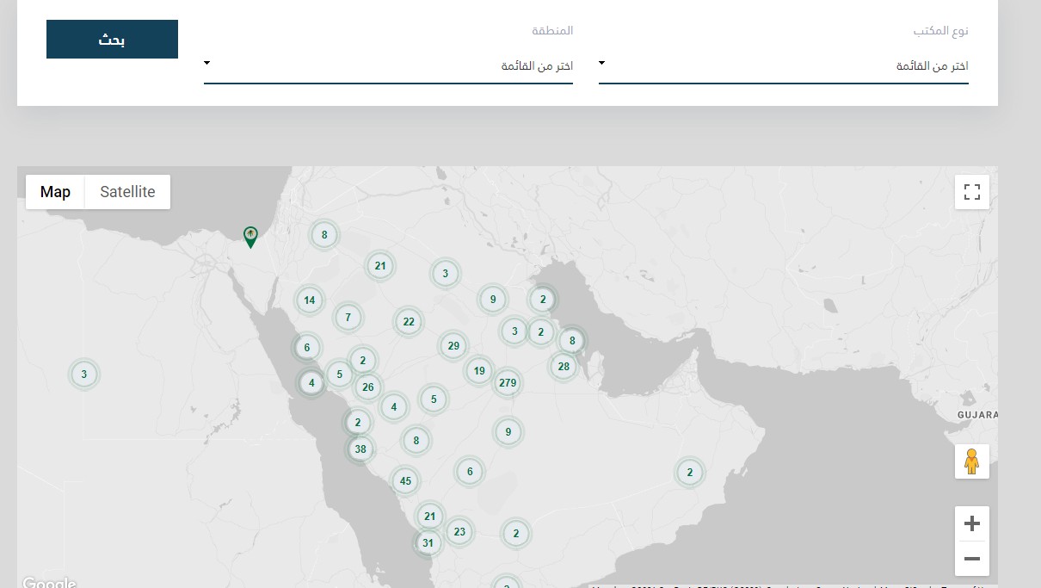Open the Google logo link

click(x=49, y=583)
